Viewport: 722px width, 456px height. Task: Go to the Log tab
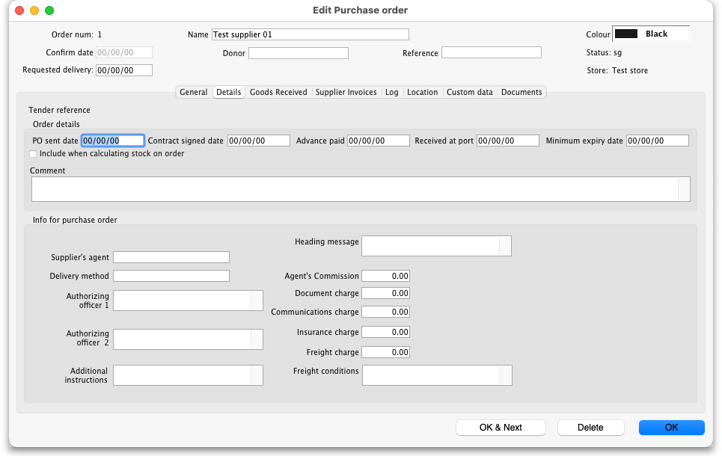pos(391,92)
